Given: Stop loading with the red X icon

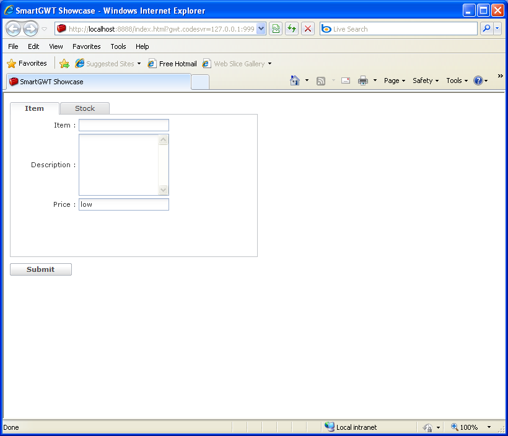Looking at the screenshot, I should (x=308, y=29).
